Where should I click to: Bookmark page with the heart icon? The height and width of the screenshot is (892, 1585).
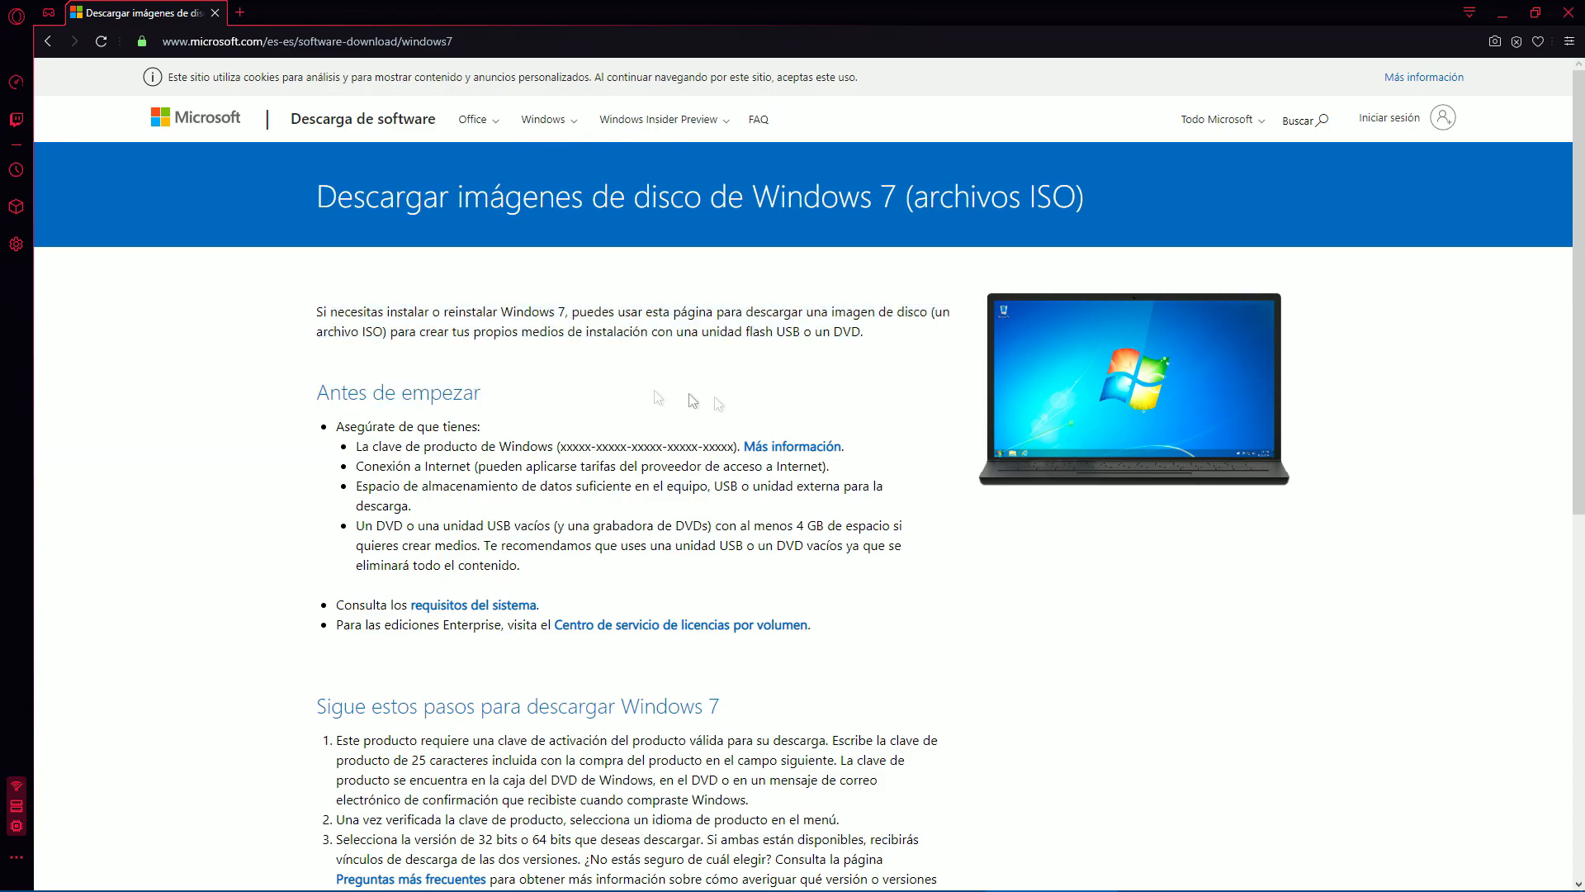coord(1538,41)
